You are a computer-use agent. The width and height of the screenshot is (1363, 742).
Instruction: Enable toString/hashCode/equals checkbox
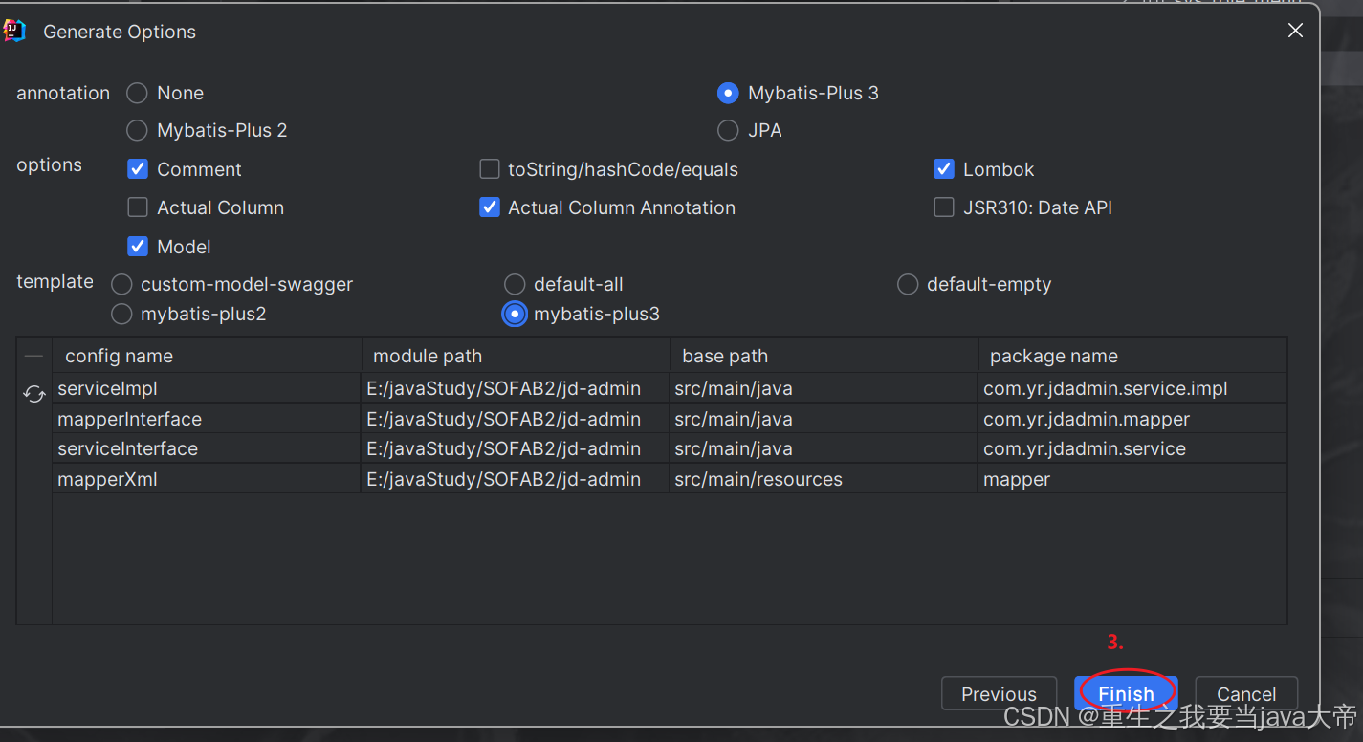(490, 169)
